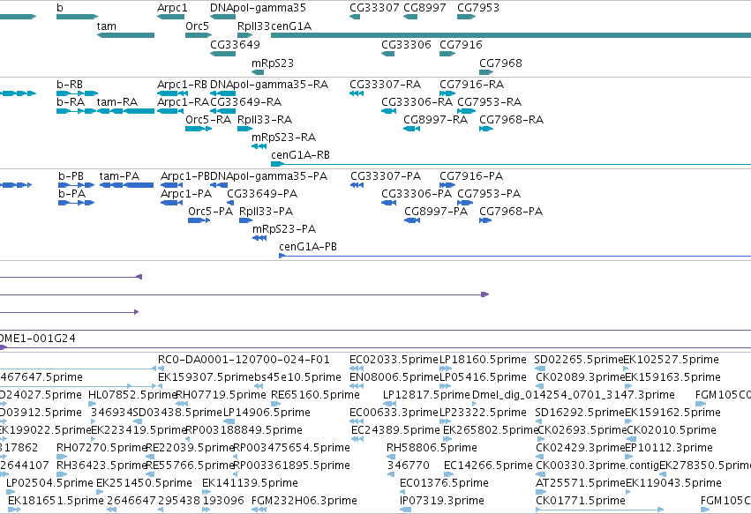Click the Arpc1 gene label

(x=172, y=8)
